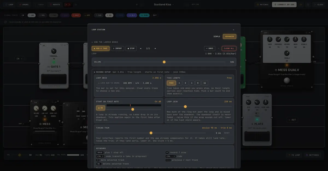
Task: Go to next take arrow
Action: [x=155, y=48]
